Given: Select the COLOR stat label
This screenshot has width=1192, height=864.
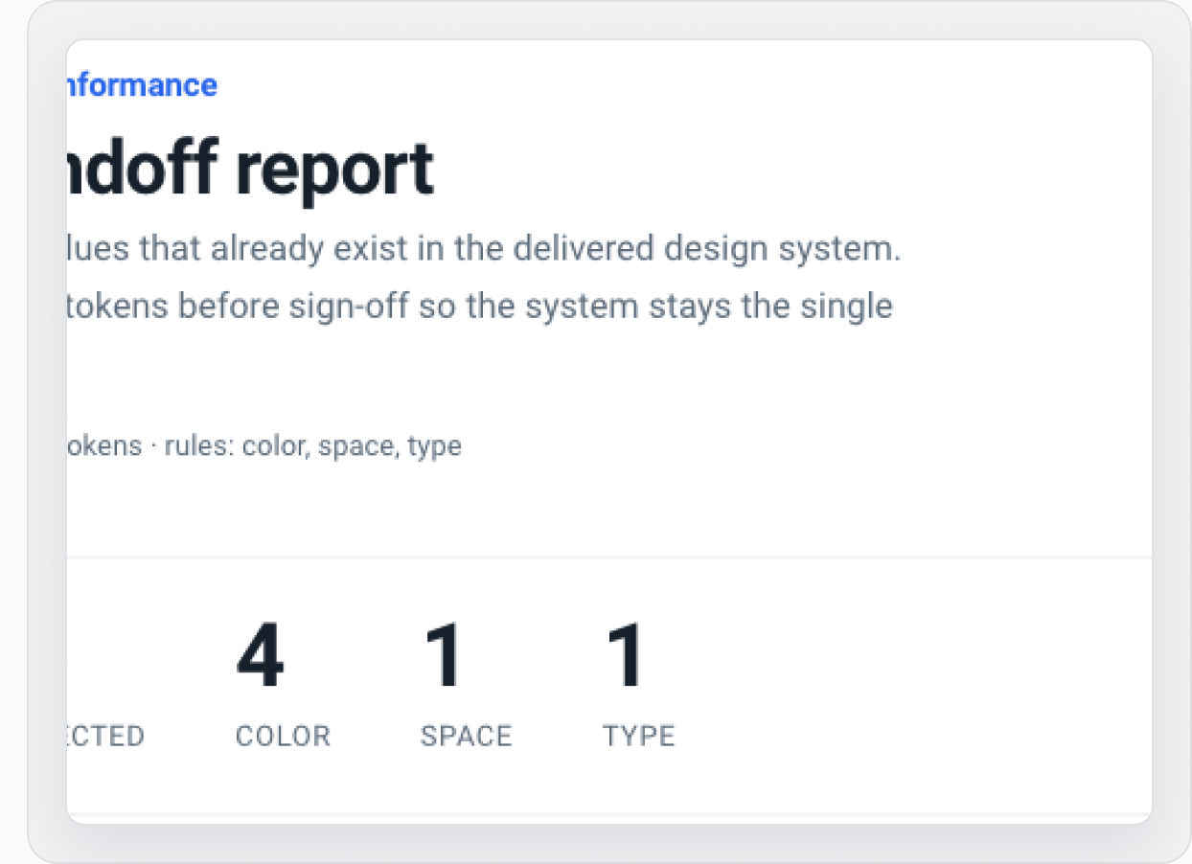Looking at the screenshot, I should tap(283, 736).
